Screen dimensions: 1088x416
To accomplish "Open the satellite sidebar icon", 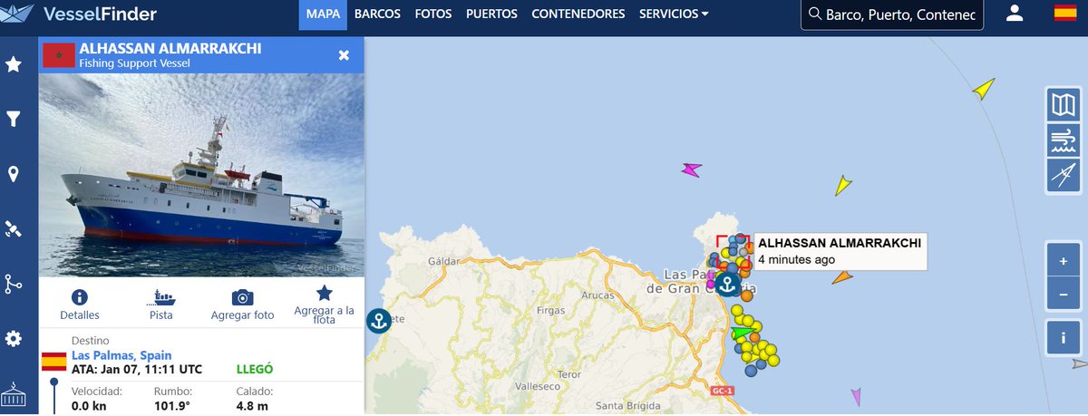I will tap(14, 229).
